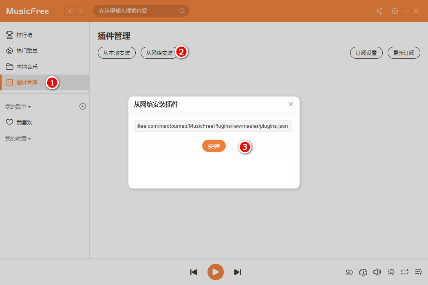Click the plugin URL input field
The width and height of the screenshot is (428, 285).
(212, 126)
